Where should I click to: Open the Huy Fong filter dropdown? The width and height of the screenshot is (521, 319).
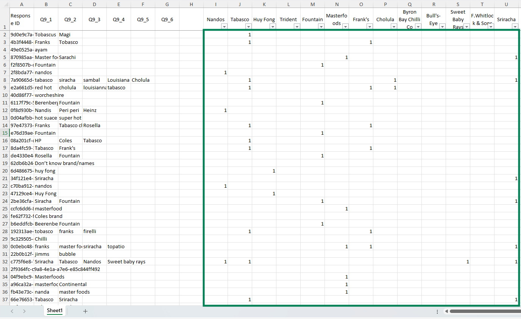point(273,26)
